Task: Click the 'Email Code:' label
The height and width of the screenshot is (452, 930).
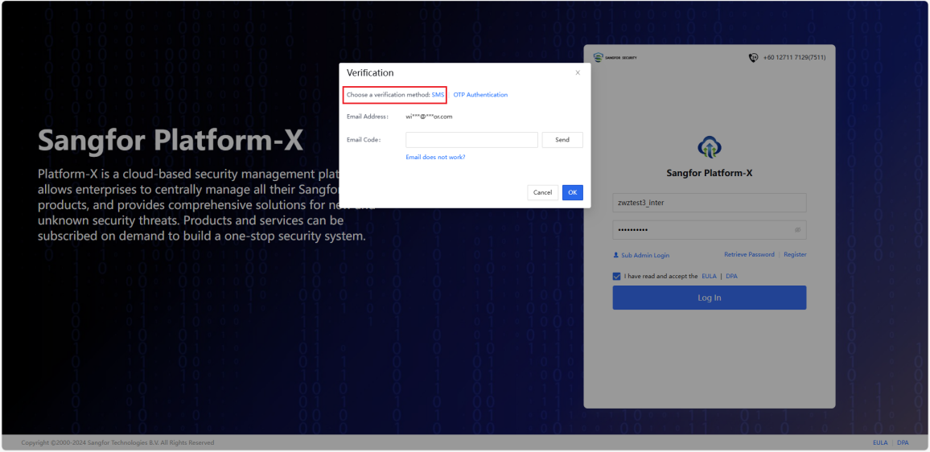Action: [x=364, y=140]
